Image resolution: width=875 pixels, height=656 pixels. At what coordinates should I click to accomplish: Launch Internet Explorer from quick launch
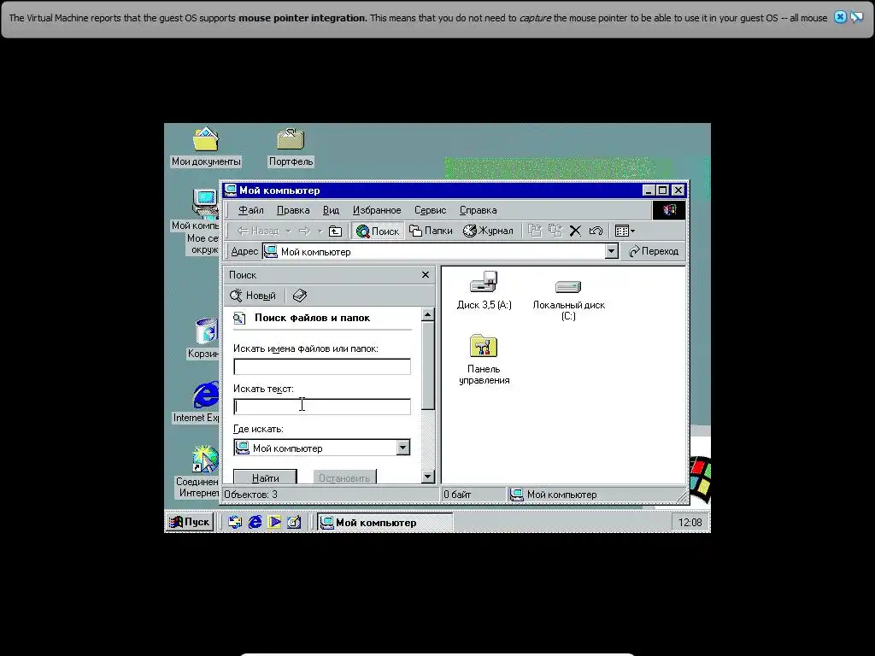point(255,522)
